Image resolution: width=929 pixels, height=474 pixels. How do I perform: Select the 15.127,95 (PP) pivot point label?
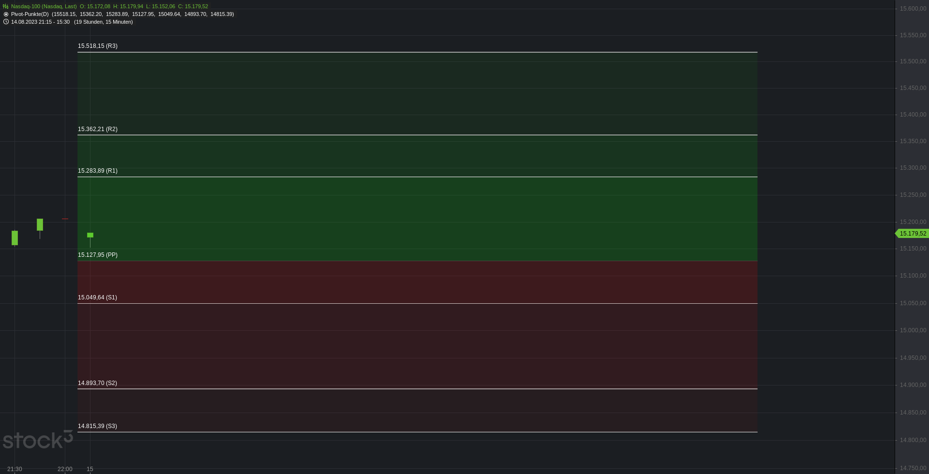[98, 255]
